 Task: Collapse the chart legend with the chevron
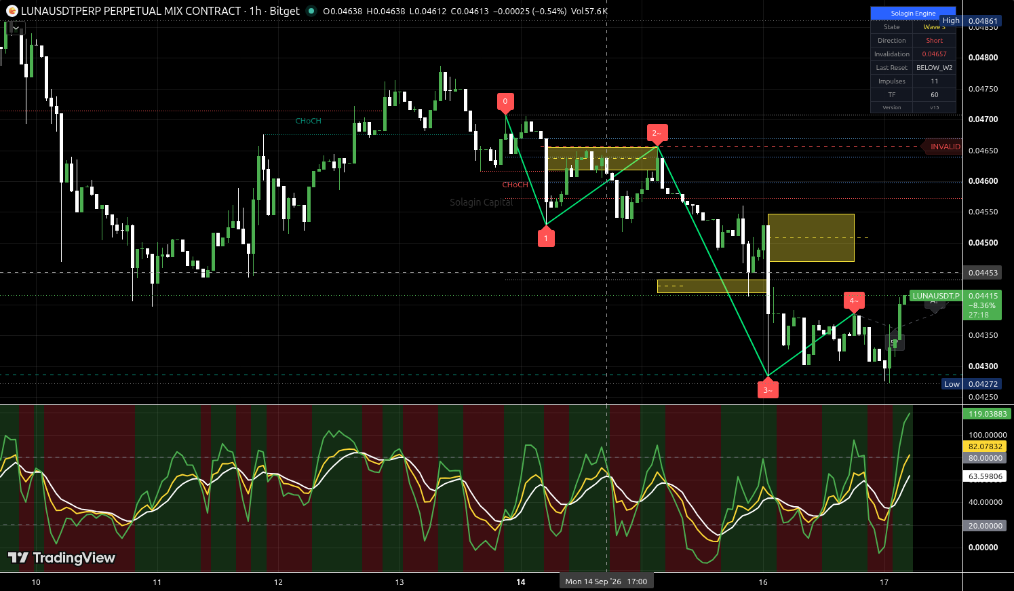pyautogui.click(x=16, y=28)
